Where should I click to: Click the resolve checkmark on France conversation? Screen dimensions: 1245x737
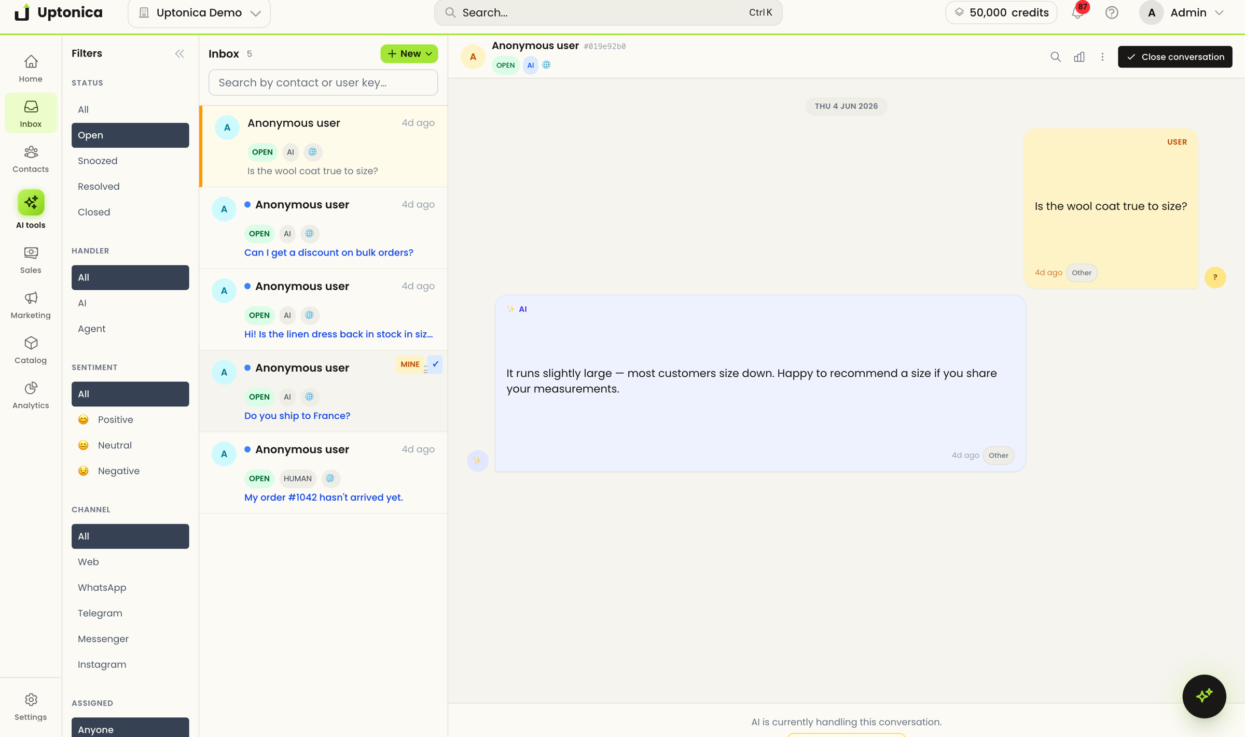click(435, 364)
